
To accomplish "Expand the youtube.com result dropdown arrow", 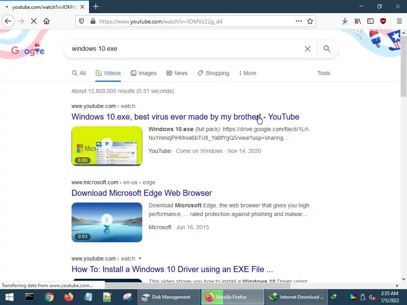I will 140,258.
